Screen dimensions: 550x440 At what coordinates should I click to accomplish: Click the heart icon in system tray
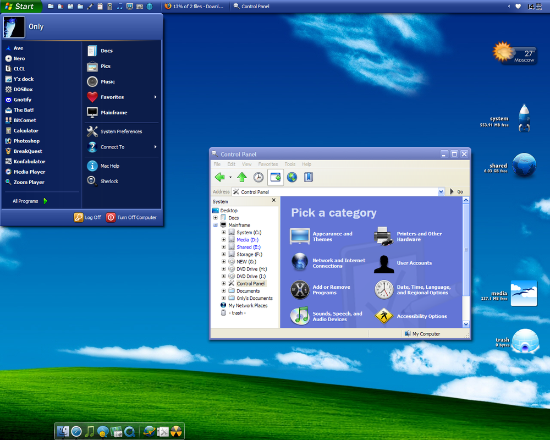click(518, 6)
